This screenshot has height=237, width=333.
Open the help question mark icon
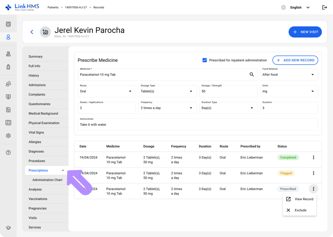coord(8,152)
